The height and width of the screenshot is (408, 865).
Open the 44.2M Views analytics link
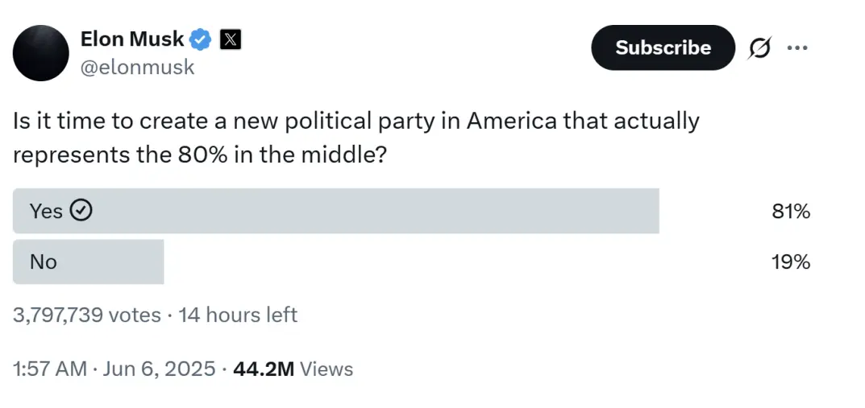293,369
